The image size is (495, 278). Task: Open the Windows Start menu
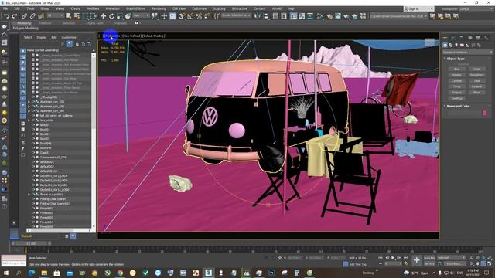coord(5,273)
